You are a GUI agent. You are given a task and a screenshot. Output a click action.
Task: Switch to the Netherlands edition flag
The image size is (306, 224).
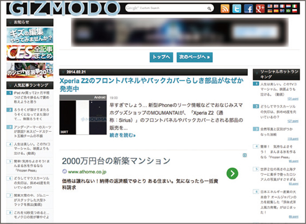(x=288, y=6)
